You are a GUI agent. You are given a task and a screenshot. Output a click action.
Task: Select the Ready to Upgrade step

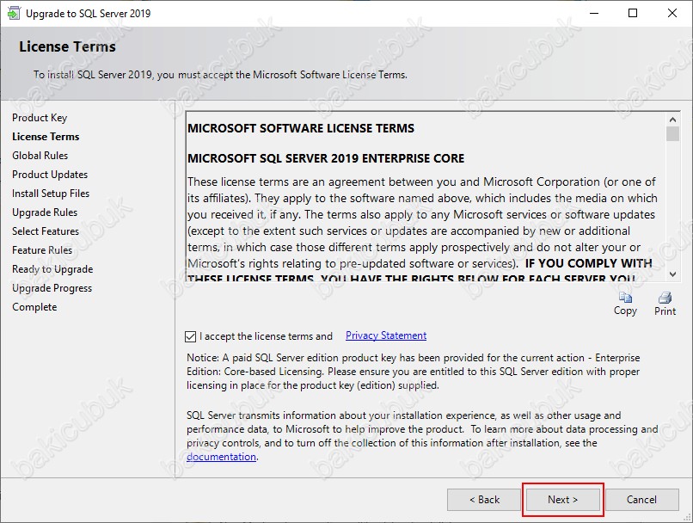click(52, 269)
